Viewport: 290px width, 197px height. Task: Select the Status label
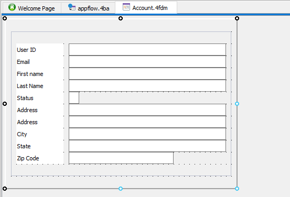point(25,98)
